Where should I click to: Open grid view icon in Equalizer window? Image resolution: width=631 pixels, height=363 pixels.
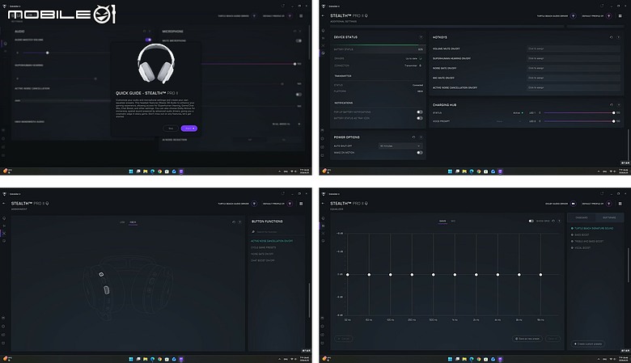[x=620, y=204]
